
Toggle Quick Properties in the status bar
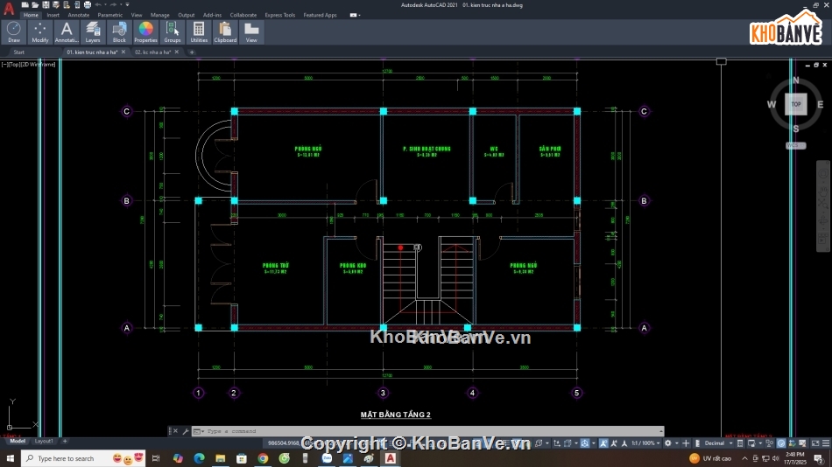(740, 443)
